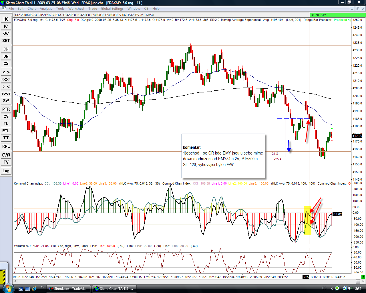
Task: Open the Trade menu
Action: point(93,9)
